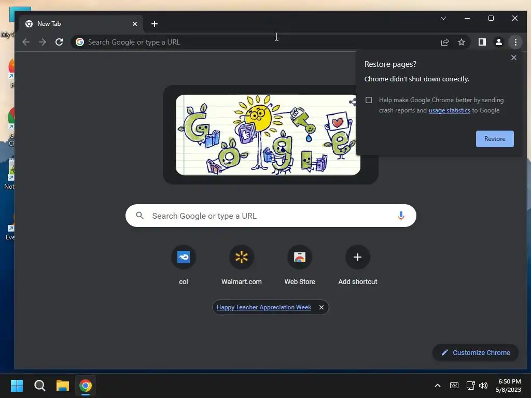Open the Google doodle image

(x=268, y=135)
